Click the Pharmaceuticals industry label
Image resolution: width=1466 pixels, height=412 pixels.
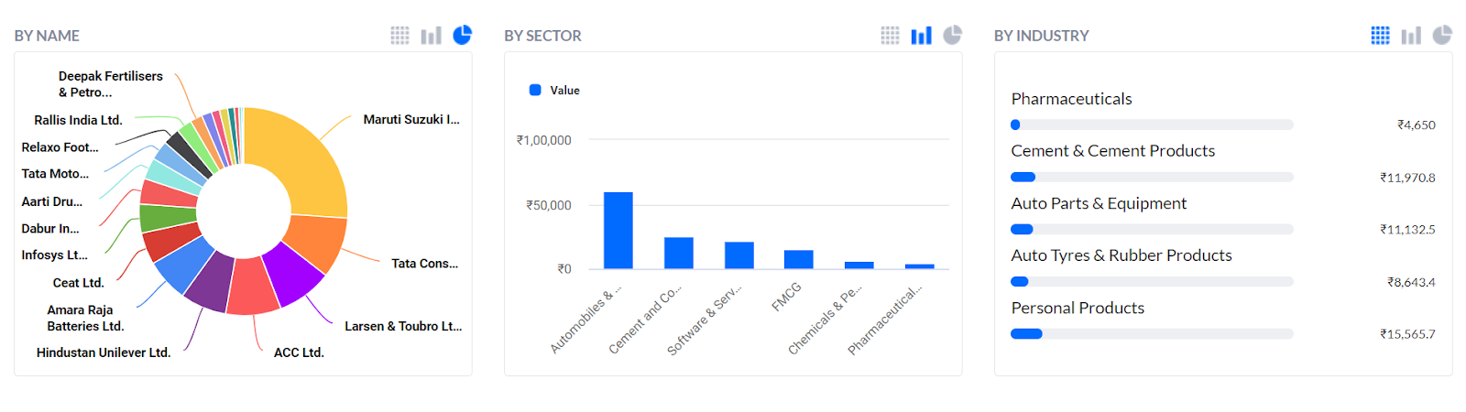(1071, 99)
